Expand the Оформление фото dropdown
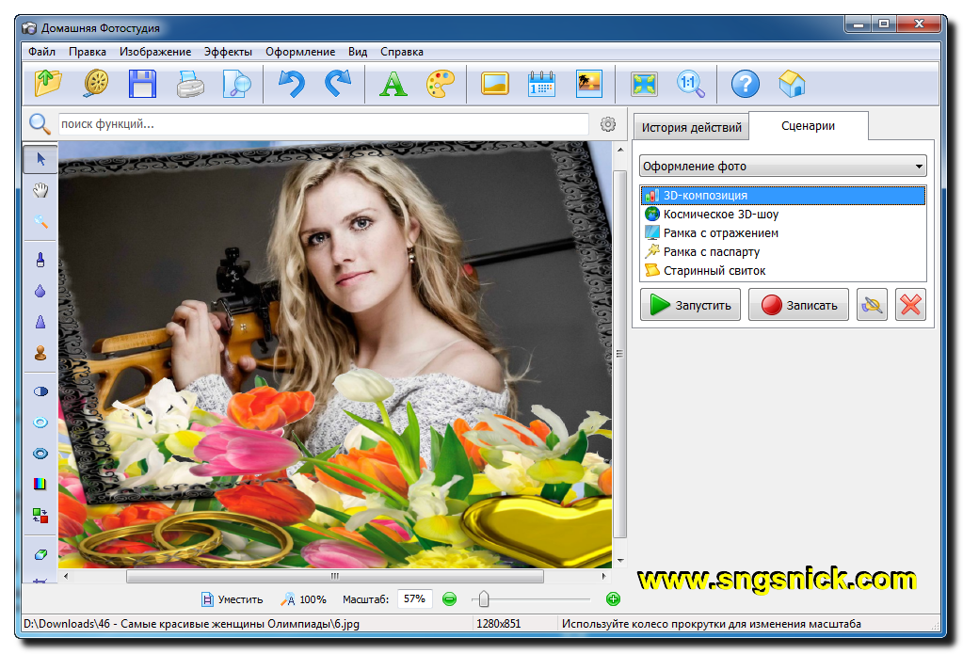Image resolution: width=963 pixels, height=654 pixels. [x=783, y=166]
